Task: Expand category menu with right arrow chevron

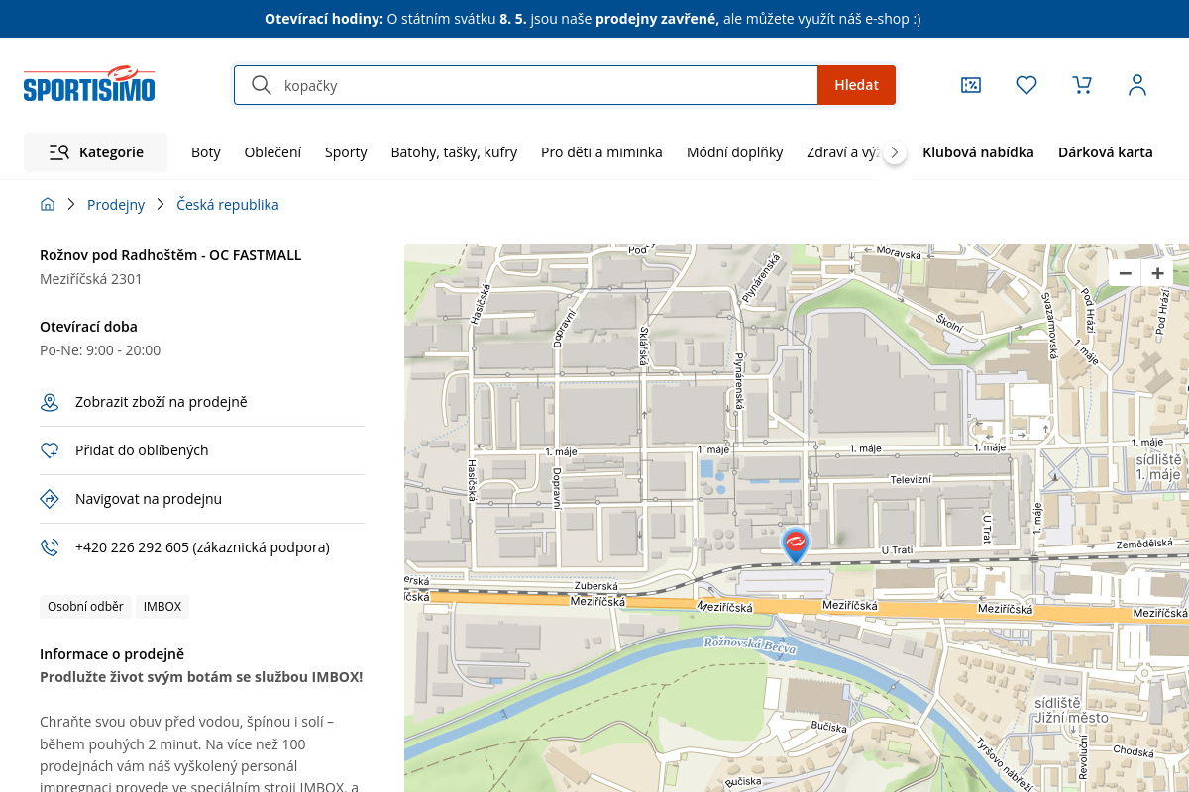Action: pos(895,152)
